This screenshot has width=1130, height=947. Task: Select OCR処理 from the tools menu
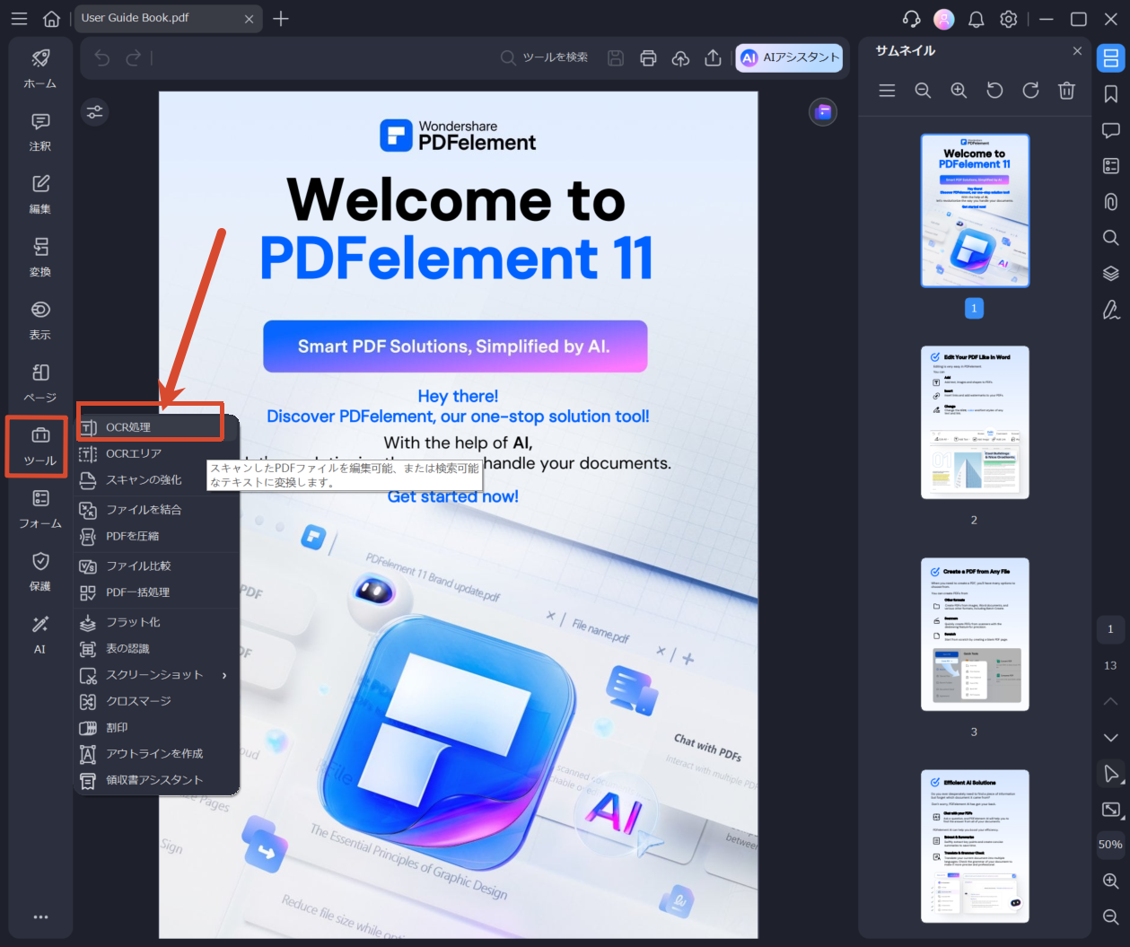coord(157,427)
